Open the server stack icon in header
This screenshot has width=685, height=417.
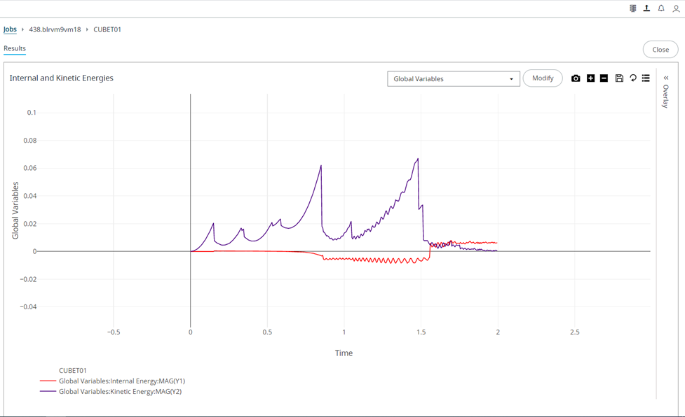pos(632,8)
